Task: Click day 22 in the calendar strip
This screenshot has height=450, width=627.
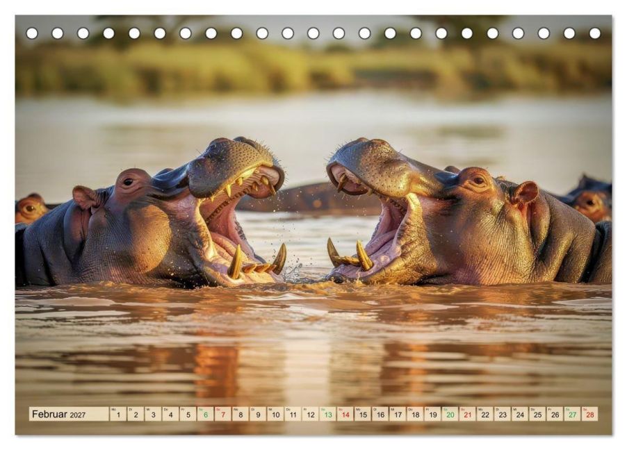Action: 485,414
